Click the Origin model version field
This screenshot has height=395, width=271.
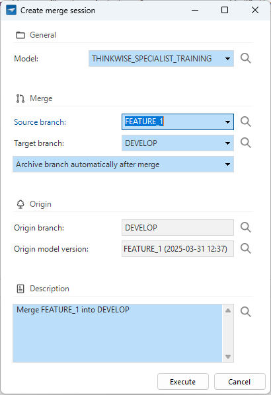[178, 249]
